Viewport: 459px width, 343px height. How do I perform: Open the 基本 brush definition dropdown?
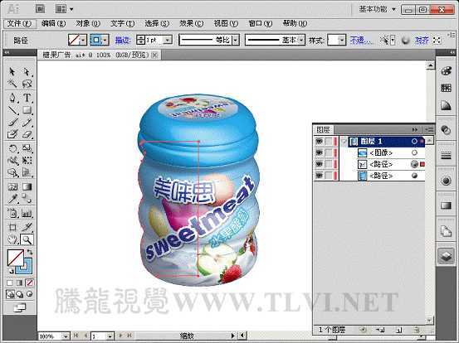click(301, 40)
